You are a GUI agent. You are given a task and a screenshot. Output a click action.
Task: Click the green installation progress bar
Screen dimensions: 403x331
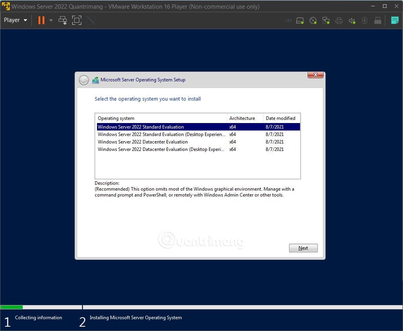(11, 307)
